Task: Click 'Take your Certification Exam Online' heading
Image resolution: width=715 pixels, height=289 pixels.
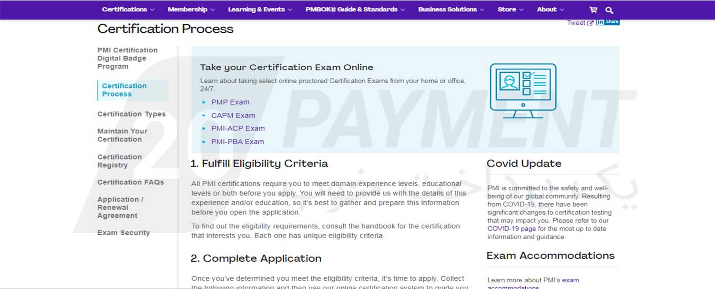Action: point(286,68)
